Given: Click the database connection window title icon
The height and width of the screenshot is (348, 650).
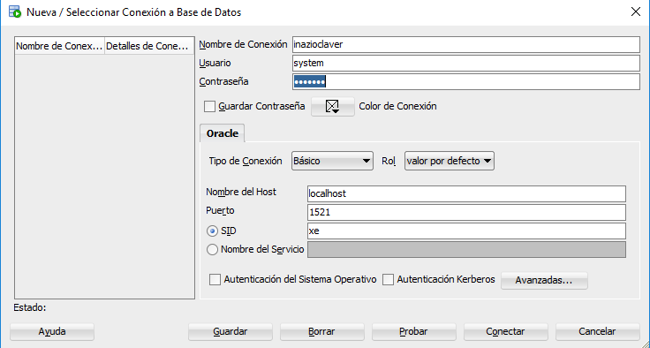Looking at the screenshot, I should pyautogui.click(x=15, y=11).
